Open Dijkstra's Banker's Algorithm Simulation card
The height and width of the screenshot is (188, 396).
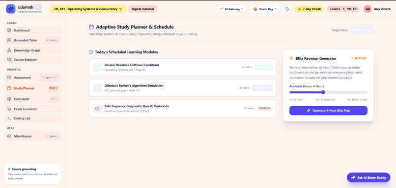coord(183,88)
